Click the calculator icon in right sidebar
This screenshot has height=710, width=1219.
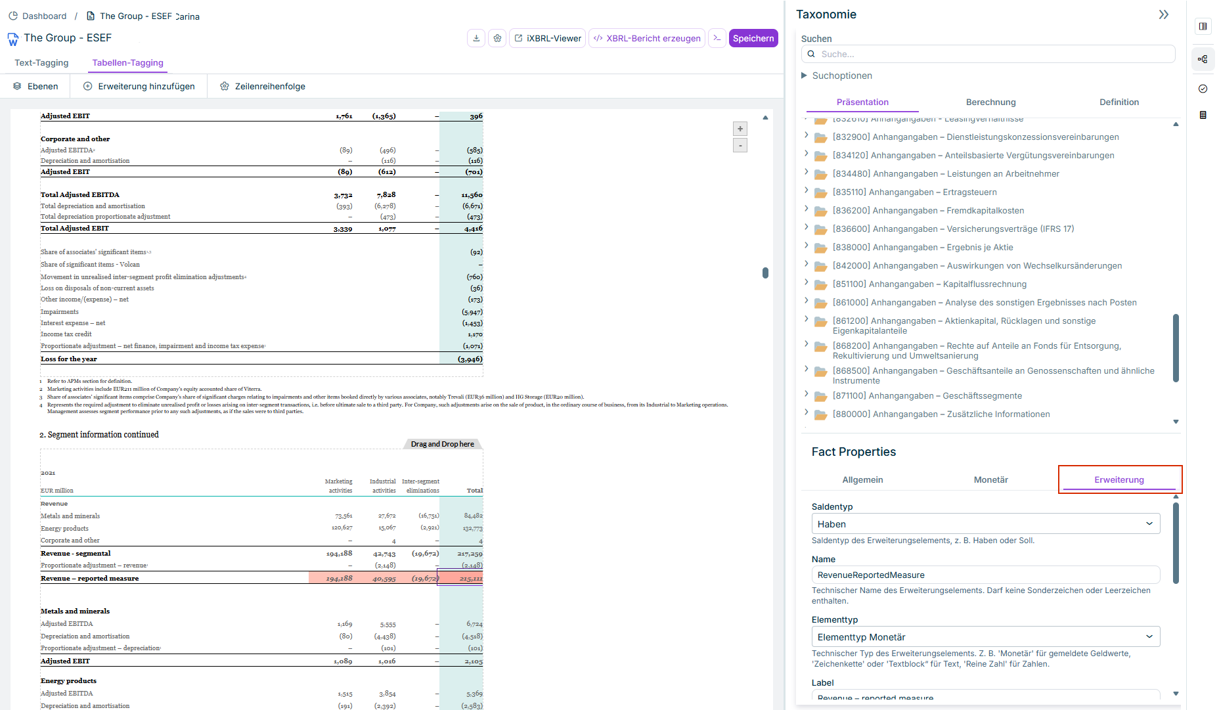click(1203, 115)
